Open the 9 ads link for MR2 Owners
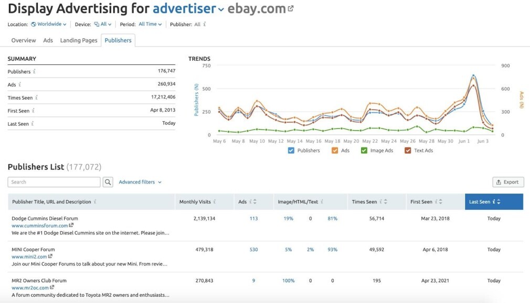Screen dimensions: 530x303 [x=253, y=280]
